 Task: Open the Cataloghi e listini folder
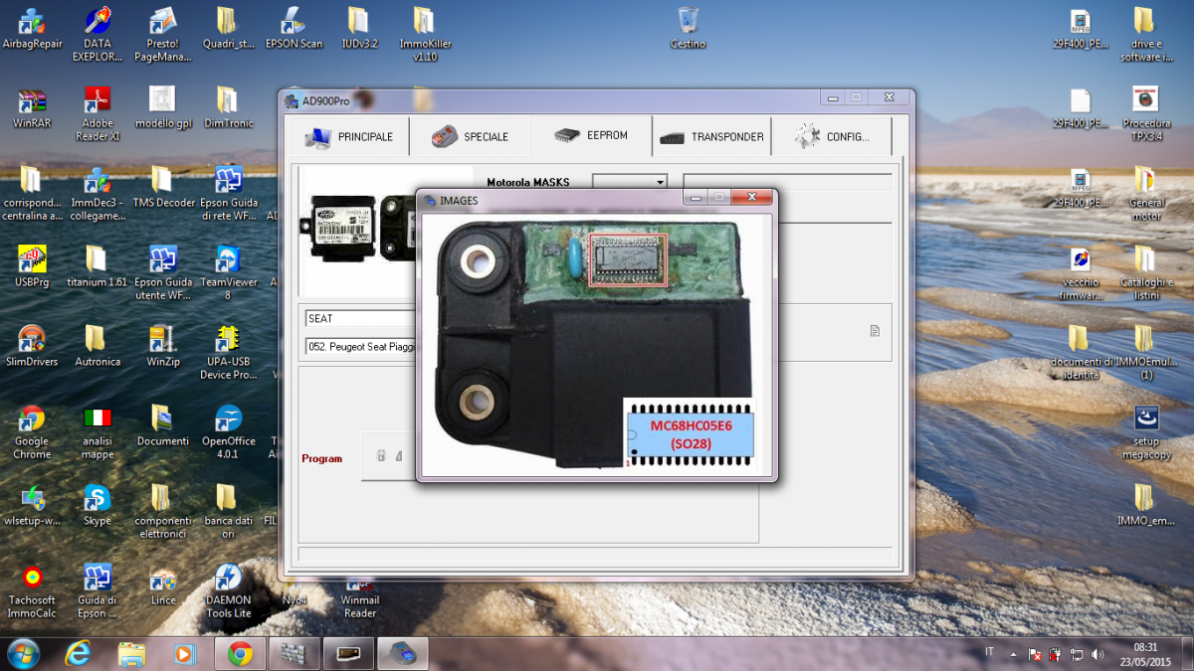[x=1145, y=271]
